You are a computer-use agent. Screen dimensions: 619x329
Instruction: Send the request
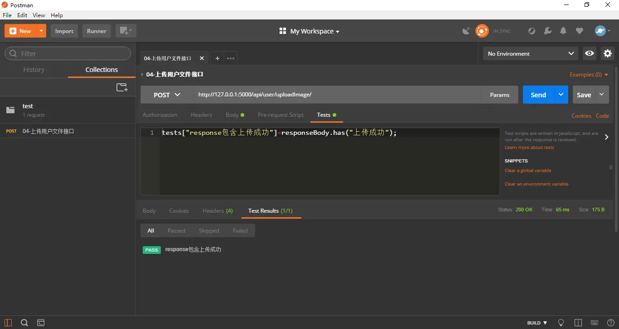[x=538, y=95]
